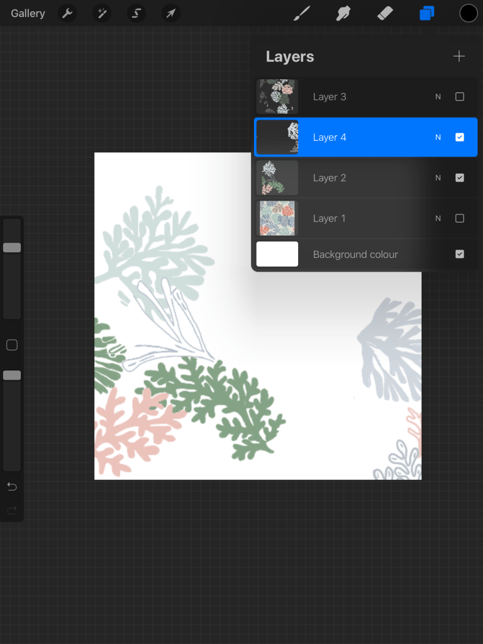The image size is (483, 644).
Task: Open blend mode for Layer 3
Action: pos(438,97)
